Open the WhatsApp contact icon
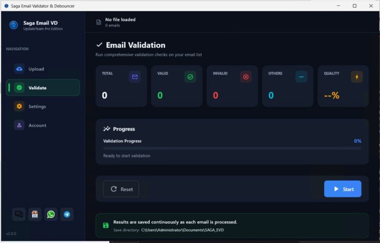 click(51, 214)
